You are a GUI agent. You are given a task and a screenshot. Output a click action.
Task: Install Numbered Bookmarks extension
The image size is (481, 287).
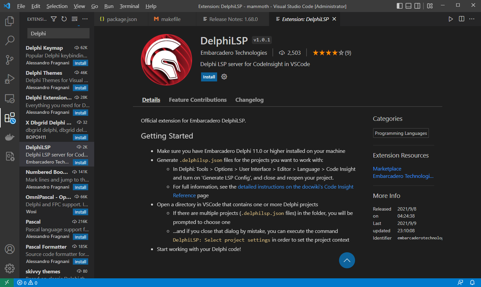pyautogui.click(x=81, y=187)
